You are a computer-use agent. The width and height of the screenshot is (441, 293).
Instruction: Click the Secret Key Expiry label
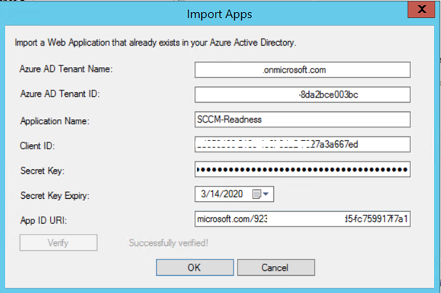coord(54,195)
